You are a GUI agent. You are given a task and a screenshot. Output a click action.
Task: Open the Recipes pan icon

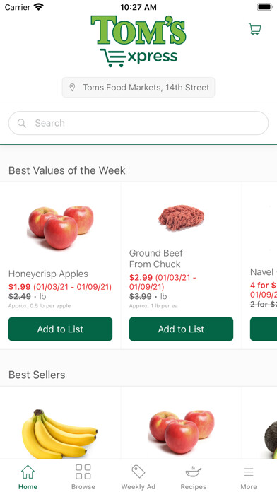click(193, 471)
